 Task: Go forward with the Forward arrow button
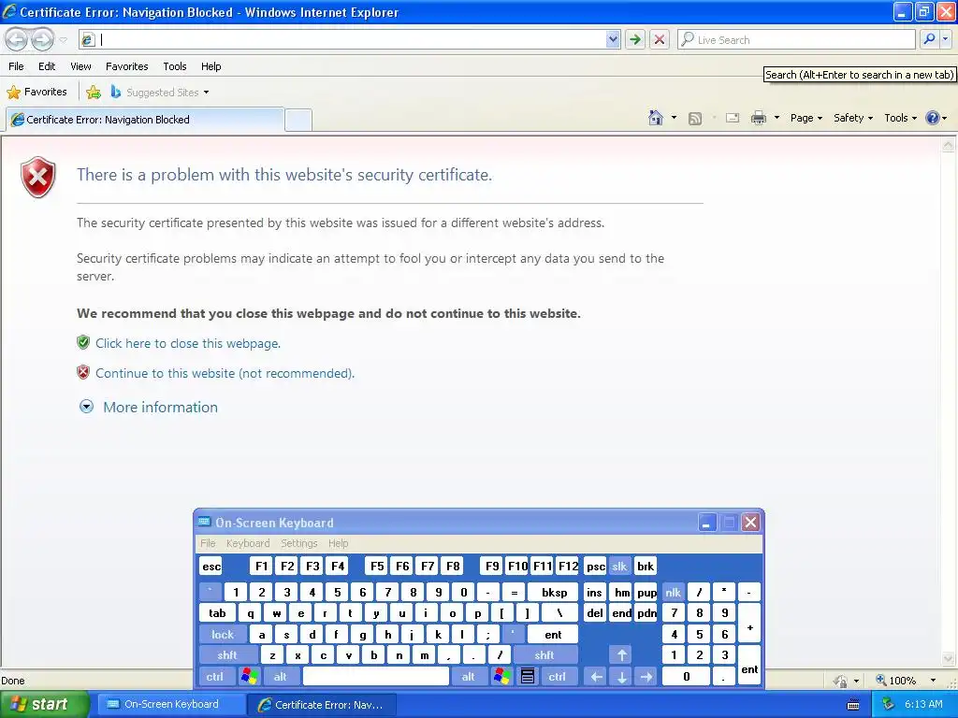(x=42, y=39)
